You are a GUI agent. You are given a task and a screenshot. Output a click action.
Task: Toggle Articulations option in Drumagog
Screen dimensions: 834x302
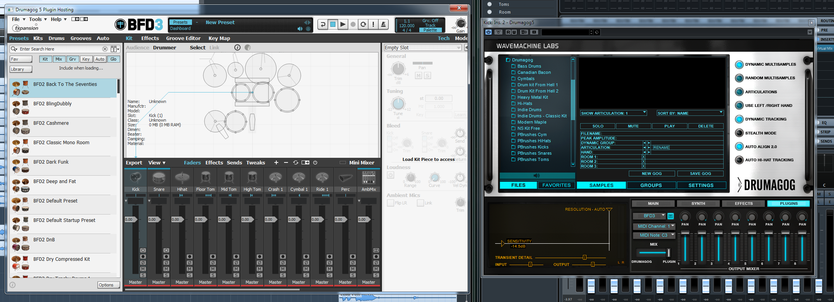[x=739, y=92]
